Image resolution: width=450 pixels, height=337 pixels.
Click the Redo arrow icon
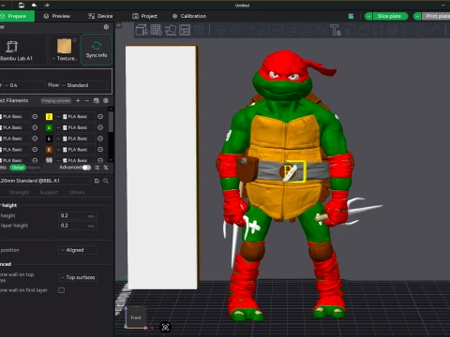(x=47, y=5)
